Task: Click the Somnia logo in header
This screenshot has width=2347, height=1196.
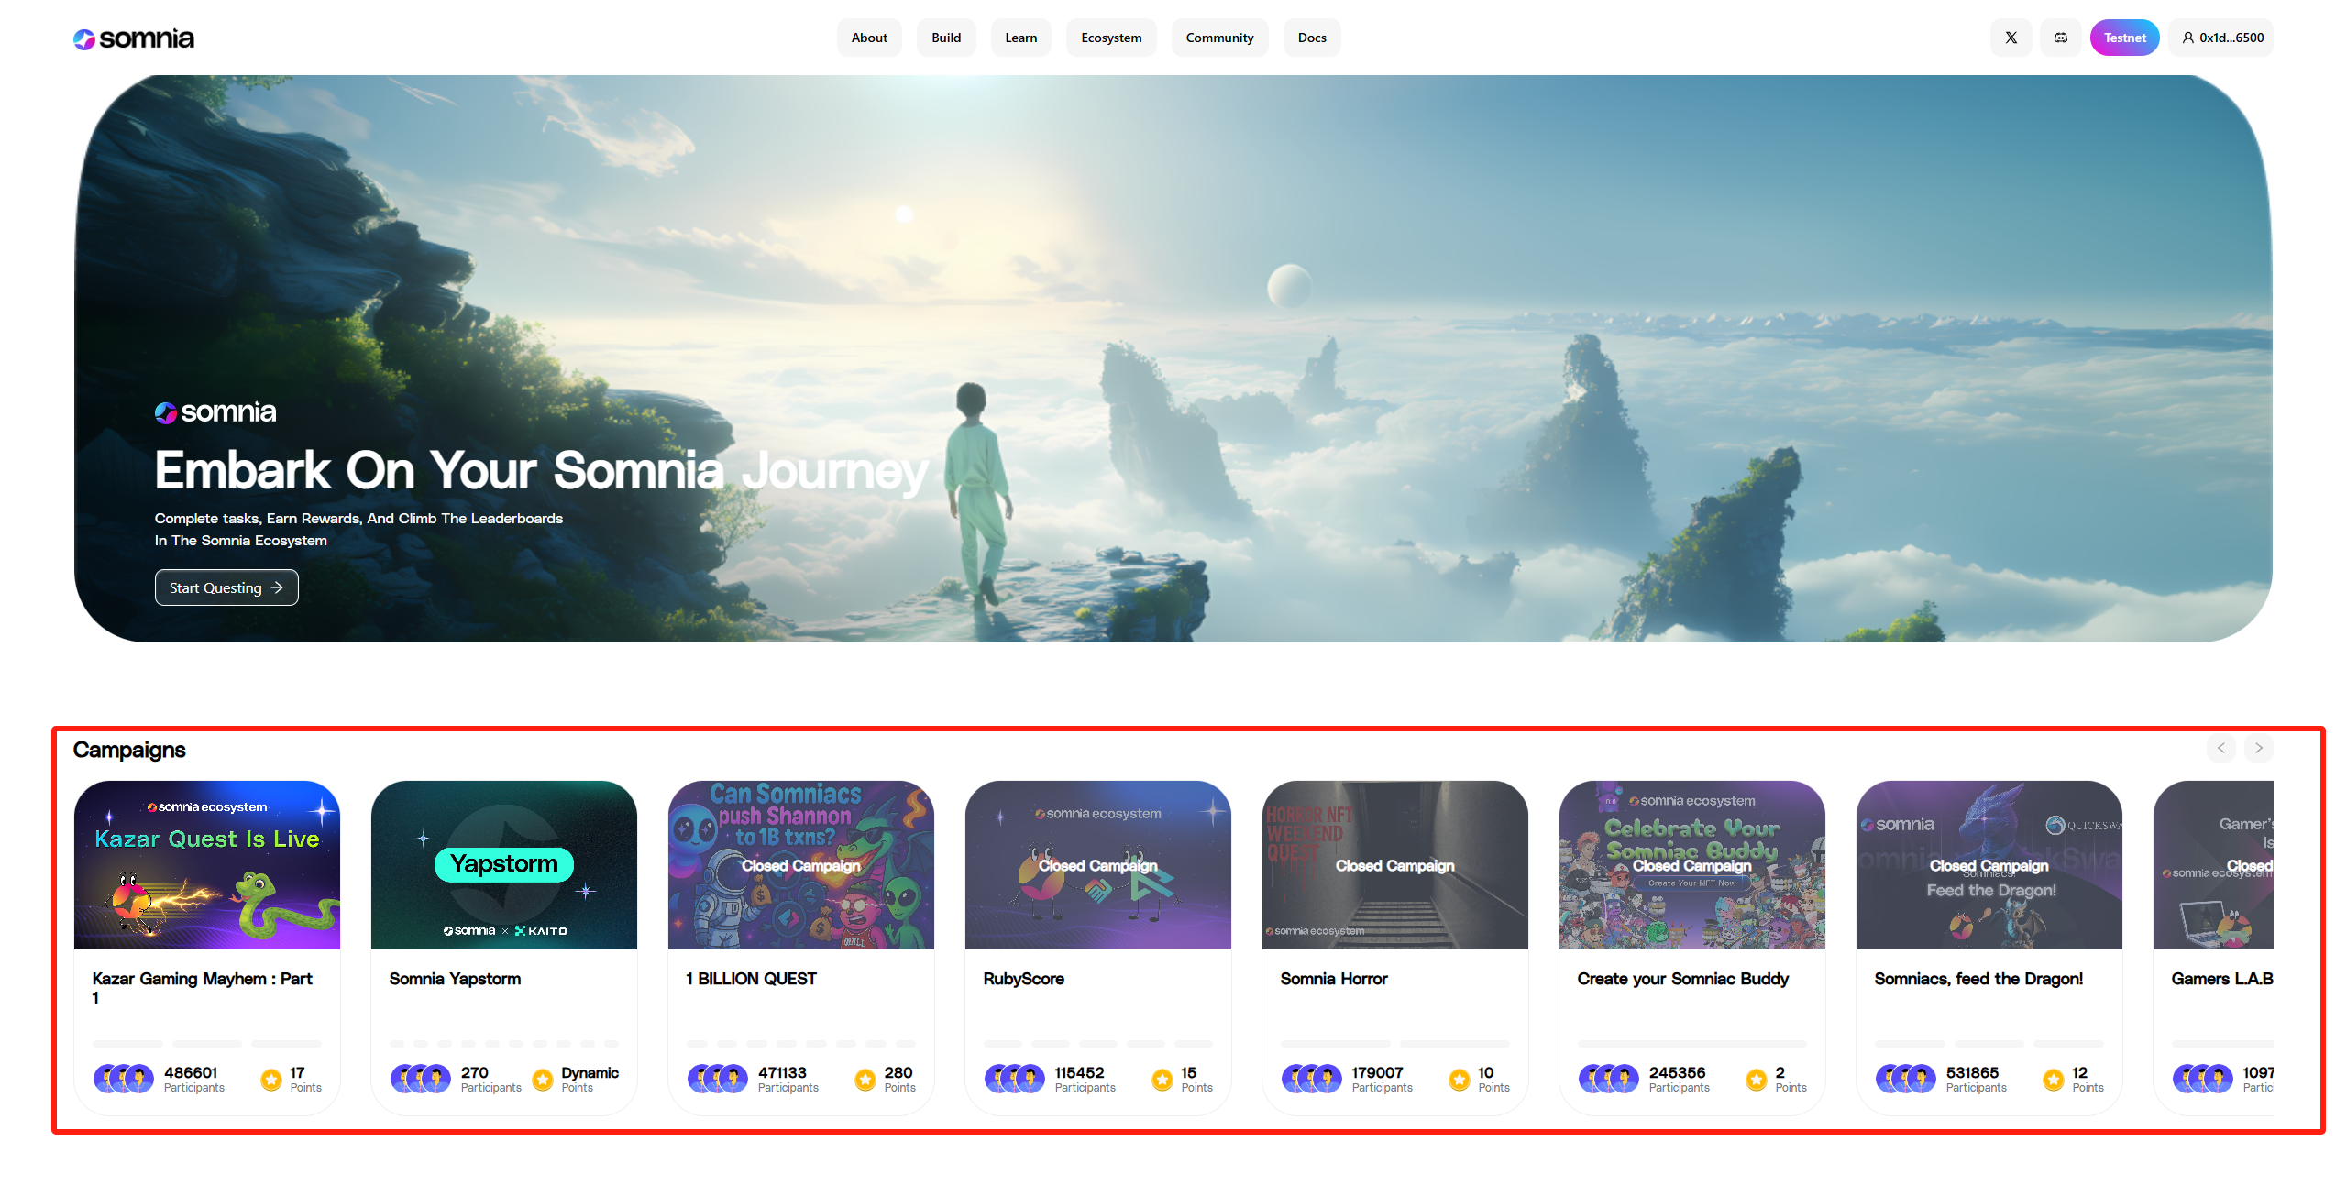Action: point(134,38)
